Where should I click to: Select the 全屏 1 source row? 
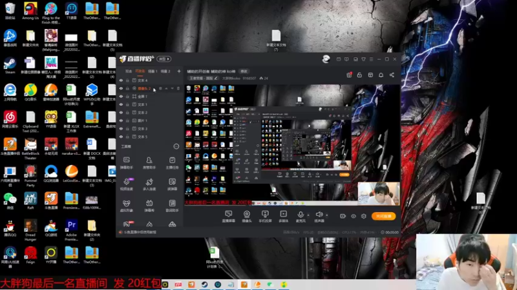(149, 96)
